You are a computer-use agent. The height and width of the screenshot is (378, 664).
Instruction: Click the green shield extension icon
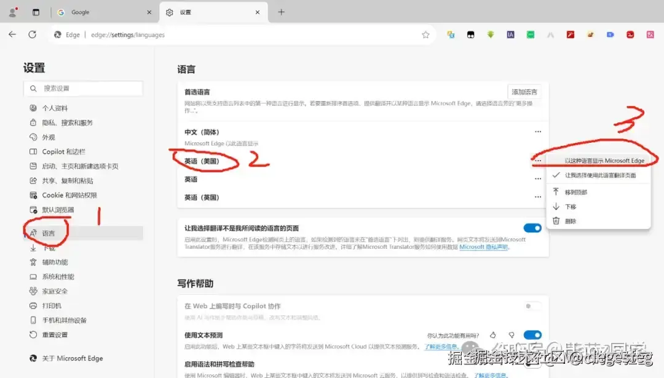click(x=491, y=35)
